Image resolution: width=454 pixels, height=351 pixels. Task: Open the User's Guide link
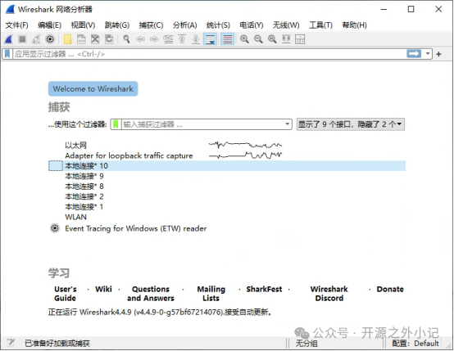click(x=66, y=294)
